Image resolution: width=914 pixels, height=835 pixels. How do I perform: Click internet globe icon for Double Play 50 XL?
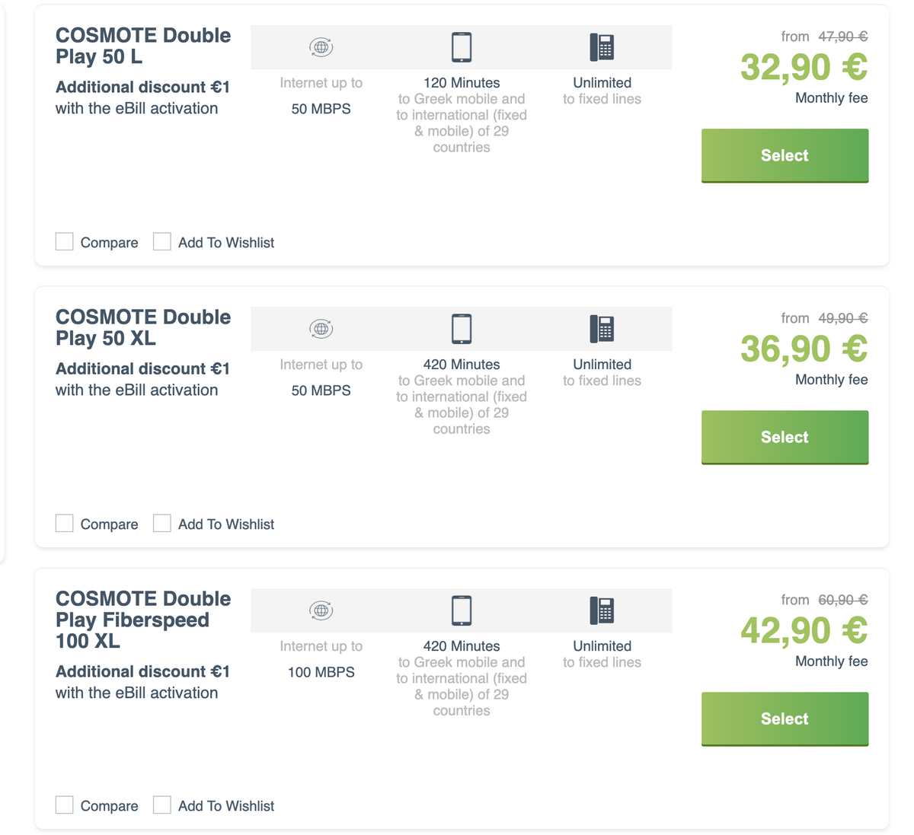(x=321, y=329)
